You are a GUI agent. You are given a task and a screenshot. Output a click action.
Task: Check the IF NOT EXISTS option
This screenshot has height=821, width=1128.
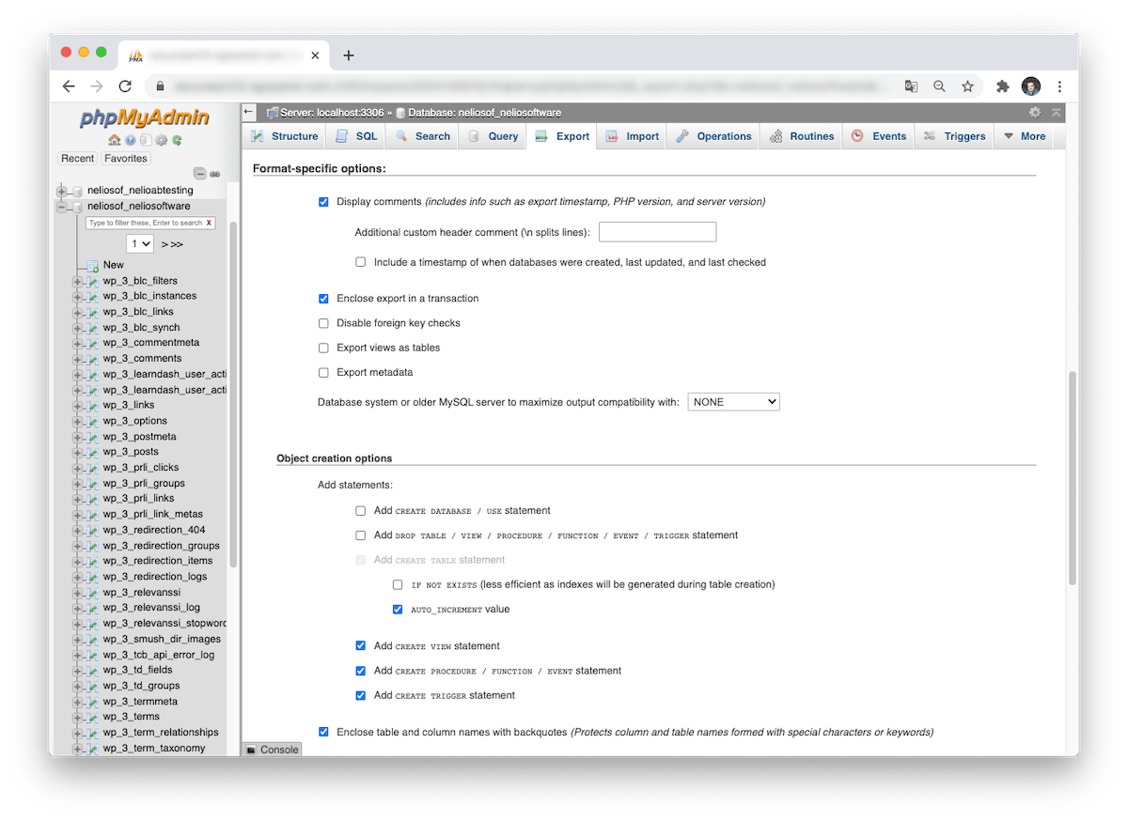coord(399,584)
